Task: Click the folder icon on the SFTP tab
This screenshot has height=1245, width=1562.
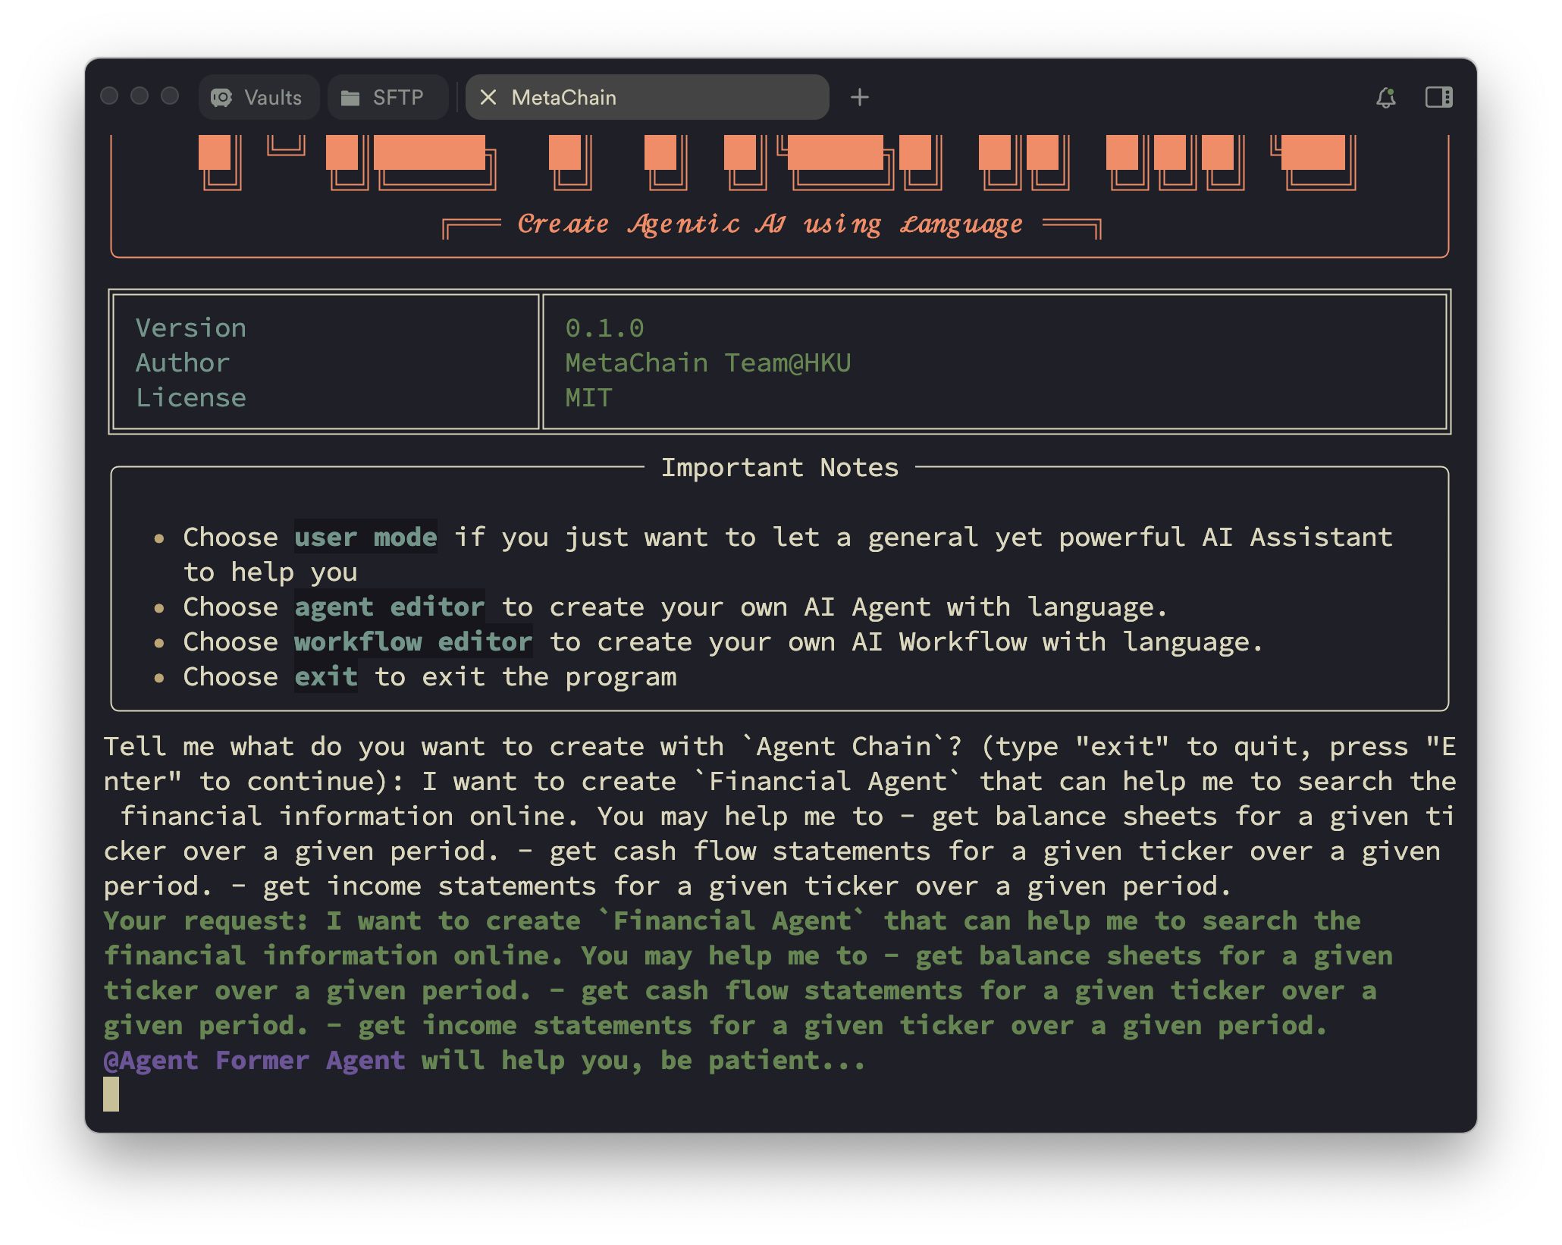Action: [350, 97]
